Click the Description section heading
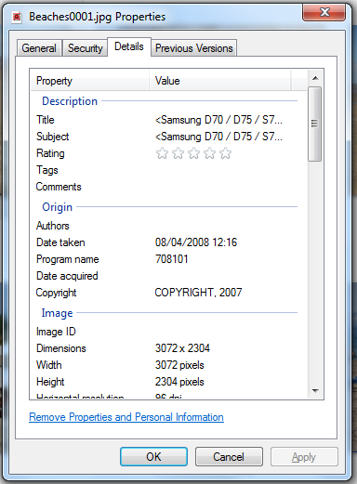The image size is (357, 484). (70, 101)
